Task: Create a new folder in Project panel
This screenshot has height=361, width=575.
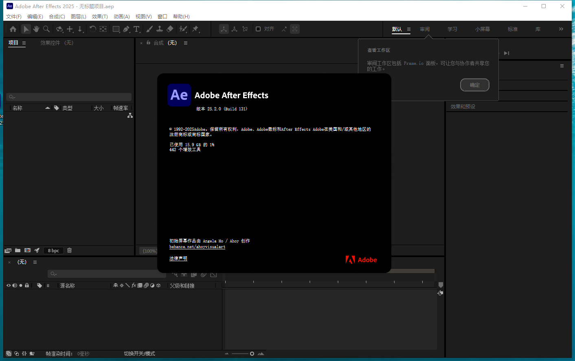Action: click(x=18, y=250)
